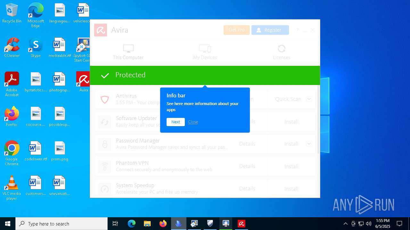Install System Speedup
Screen dimensions: 410x230
(291, 189)
